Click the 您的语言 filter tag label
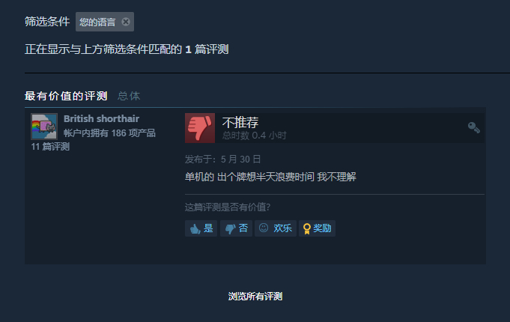The height and width of the screenshot is (322, 510). 97,22
